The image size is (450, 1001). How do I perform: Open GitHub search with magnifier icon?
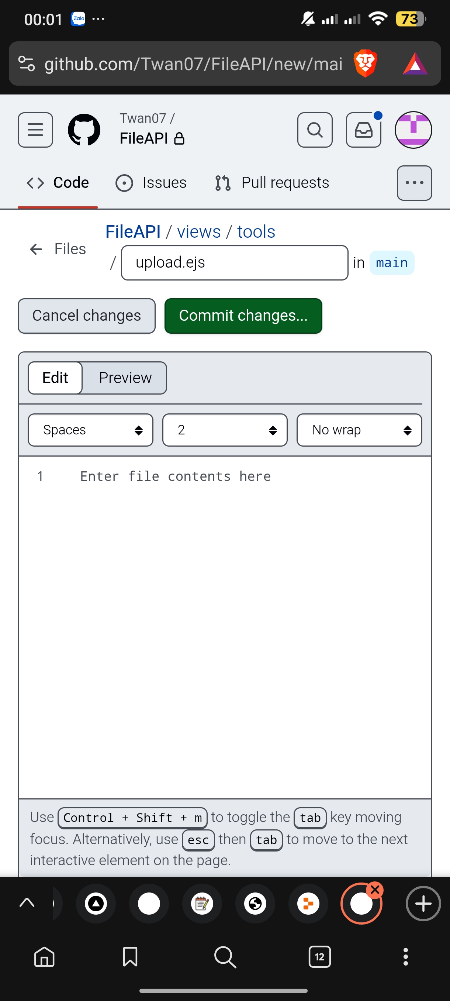tap(315, 130)
